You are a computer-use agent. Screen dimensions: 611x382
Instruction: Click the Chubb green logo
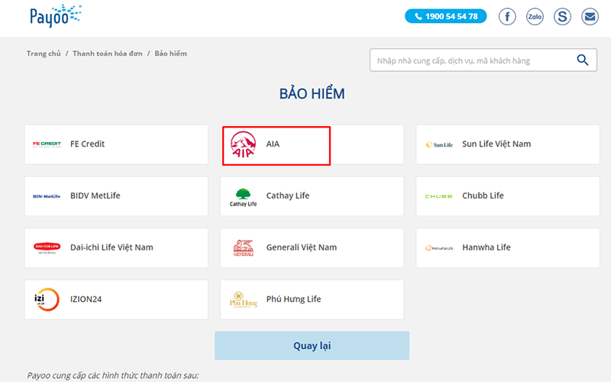click(x=438, y=196)
